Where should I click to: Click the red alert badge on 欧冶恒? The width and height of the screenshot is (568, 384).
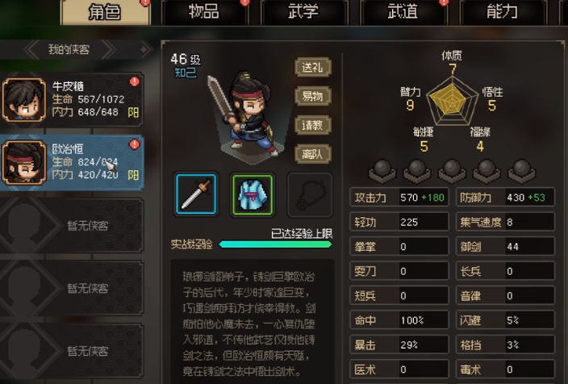[x=135, y=144]
